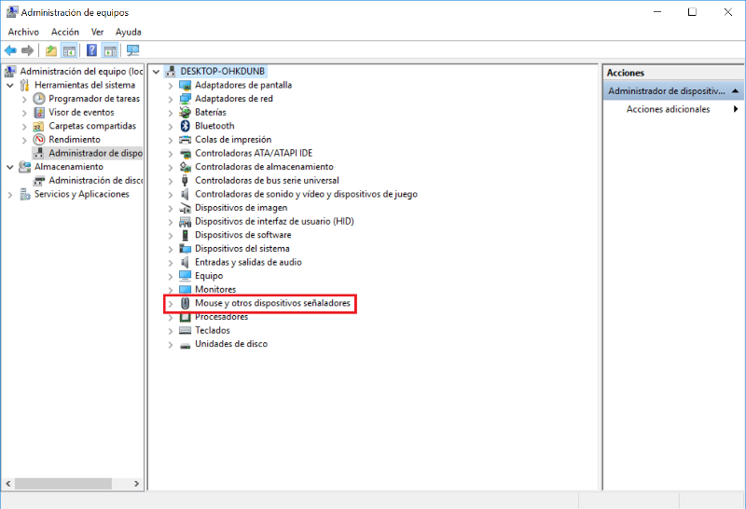Click the Programador de tareas clock icon
Image resolution: width=746 pixels, height=509 pixels.
click(x=39, y=99)
